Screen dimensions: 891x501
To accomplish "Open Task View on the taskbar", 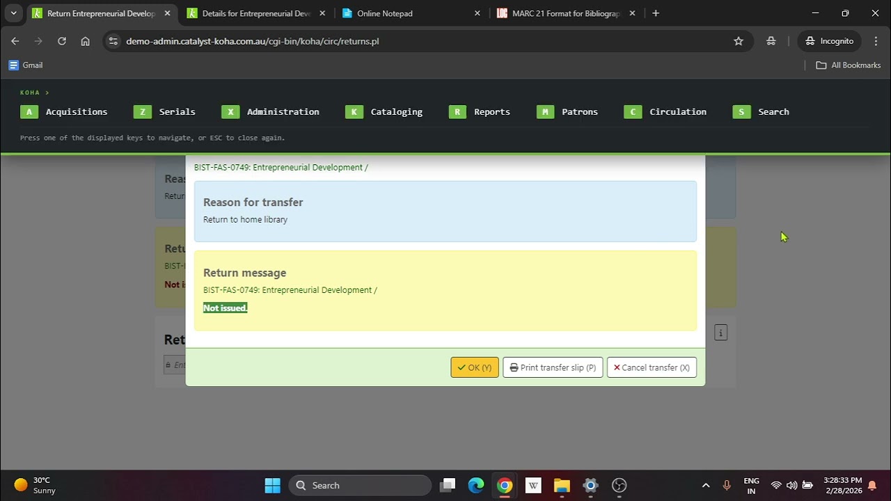I will tap(448, 485).
